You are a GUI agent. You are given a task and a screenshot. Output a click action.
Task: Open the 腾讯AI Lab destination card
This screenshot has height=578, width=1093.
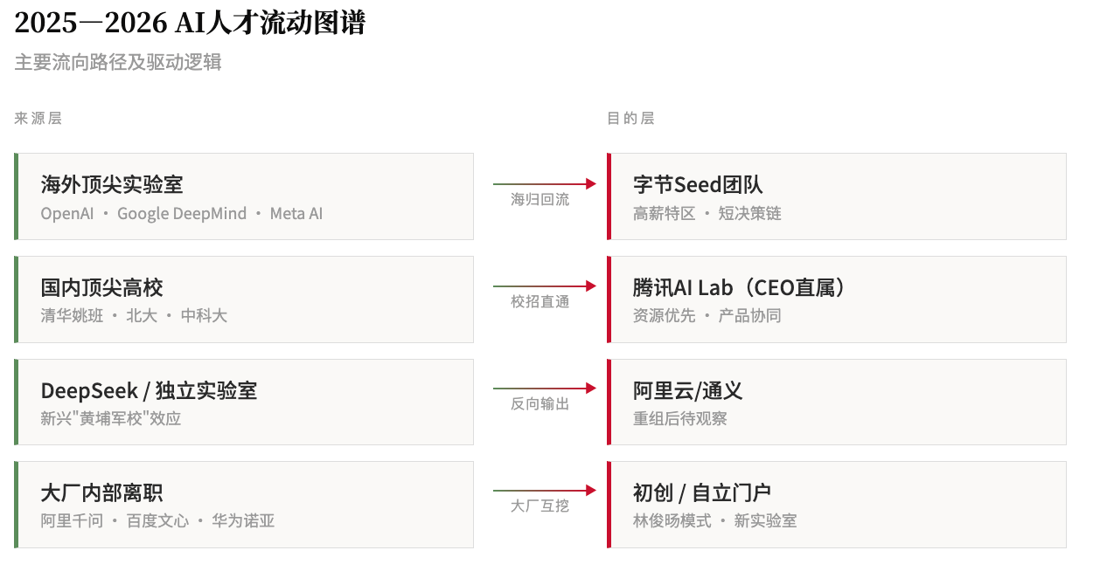click(837, 299)
